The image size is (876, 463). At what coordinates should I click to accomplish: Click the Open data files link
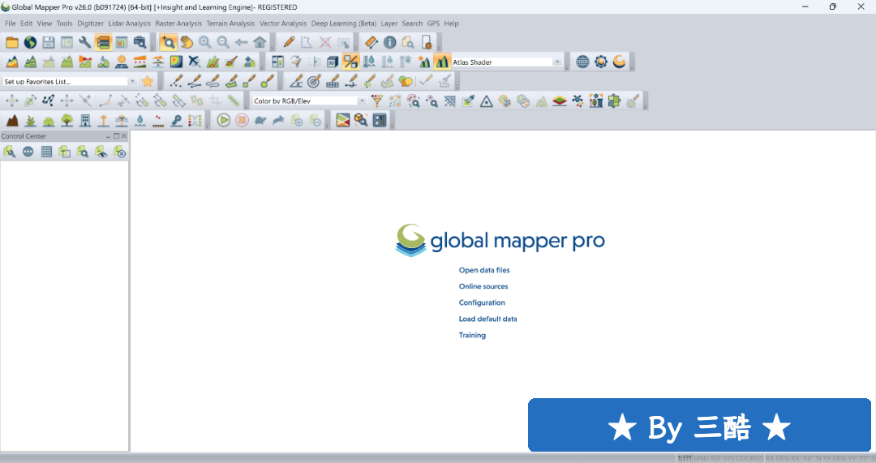click(484, 270)
